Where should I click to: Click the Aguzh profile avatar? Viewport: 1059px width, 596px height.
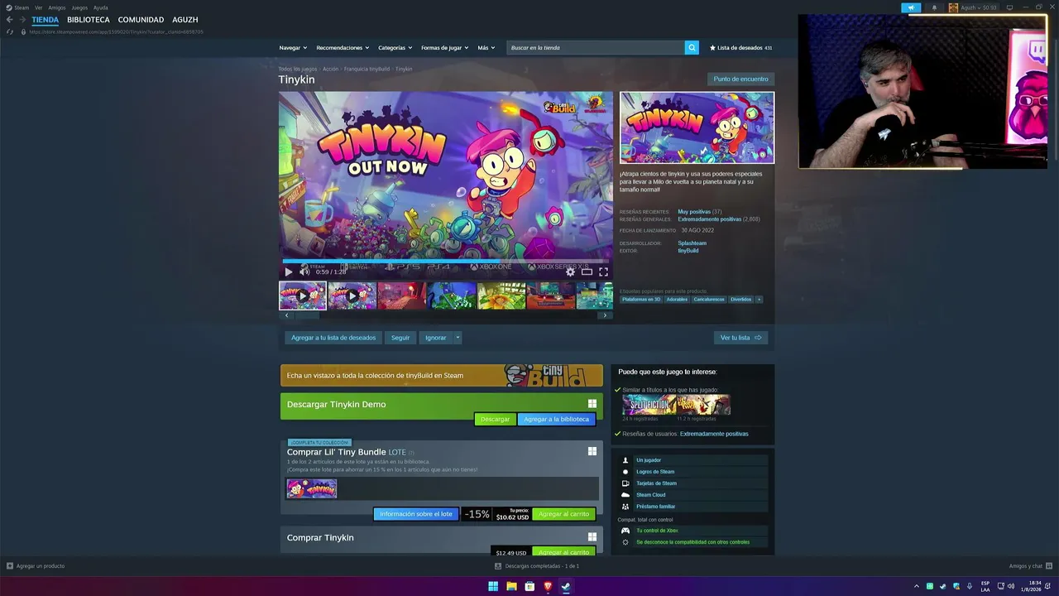[953, 7]
